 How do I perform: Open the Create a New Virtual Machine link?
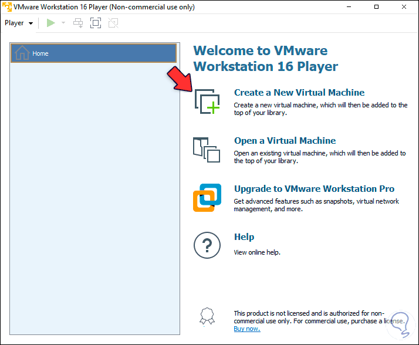(x=299, y=93)
